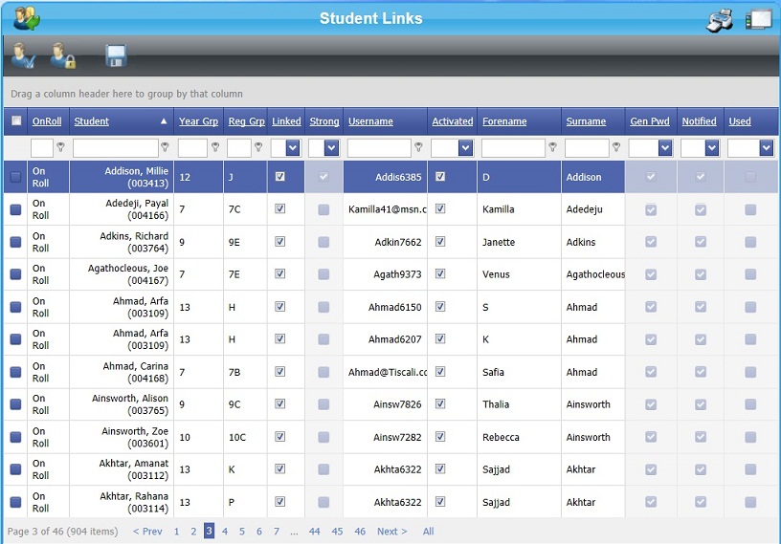Image resolution: width=781 pixels, height=544 pixels.
Task: Click the Forename filter text box
Action: (513, 148)
